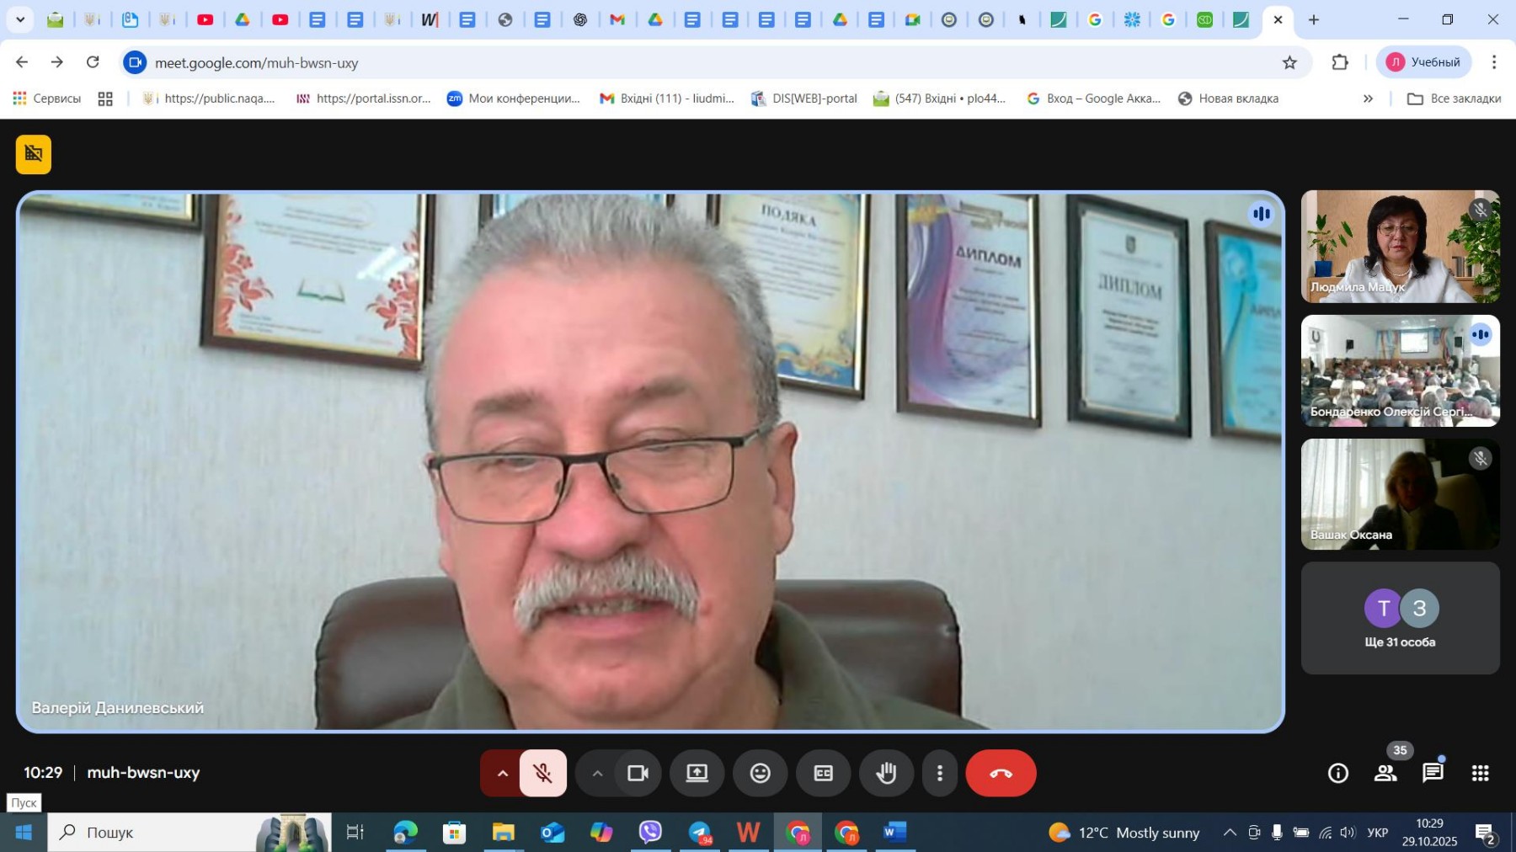Open the Новая вкладка bookmark
This screenshot has height=852, width=1516.
[x=1228, y=99]
